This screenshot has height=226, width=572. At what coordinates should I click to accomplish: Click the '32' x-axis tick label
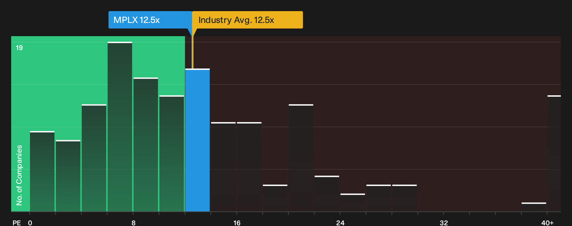444,223
